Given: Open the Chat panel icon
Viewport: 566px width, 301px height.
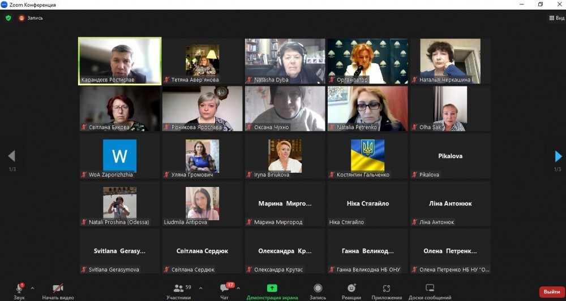Looking at the screenshot, I should coord(225,288).
